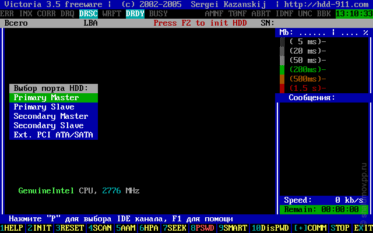The height and width of the screenshot is (233, 373).
Task: Click the Выбор порта HDD header
Action: point(54,89)
